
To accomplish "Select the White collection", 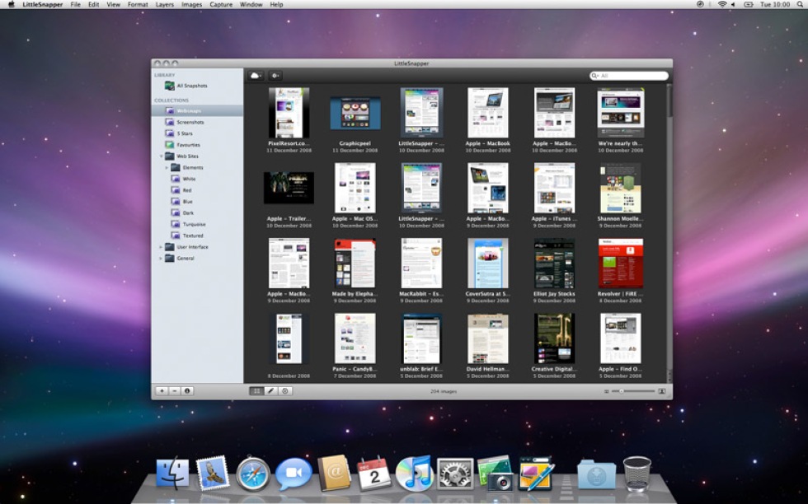I will (197, 179).
